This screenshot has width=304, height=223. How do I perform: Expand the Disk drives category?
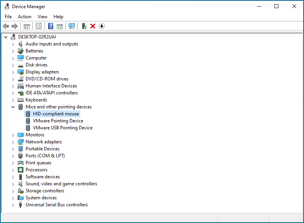click(13, 65)
